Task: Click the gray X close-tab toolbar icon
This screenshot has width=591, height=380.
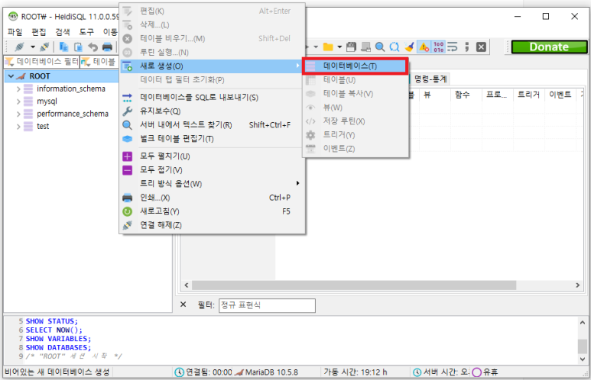Action: (481, 47)
